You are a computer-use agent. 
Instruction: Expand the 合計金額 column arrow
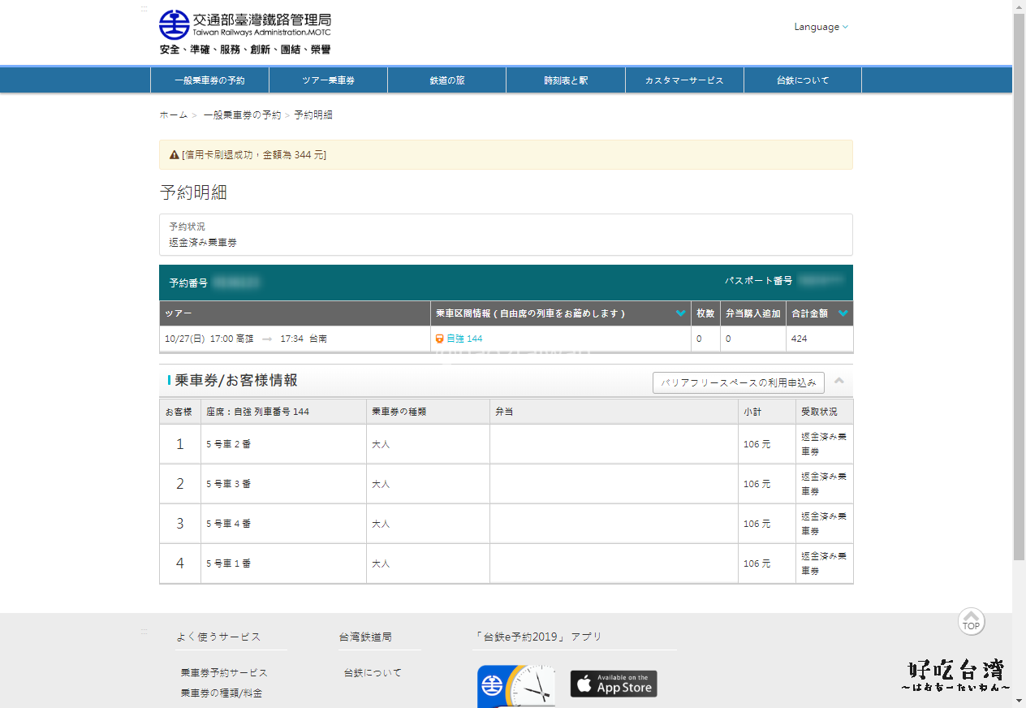click(843, 313)
